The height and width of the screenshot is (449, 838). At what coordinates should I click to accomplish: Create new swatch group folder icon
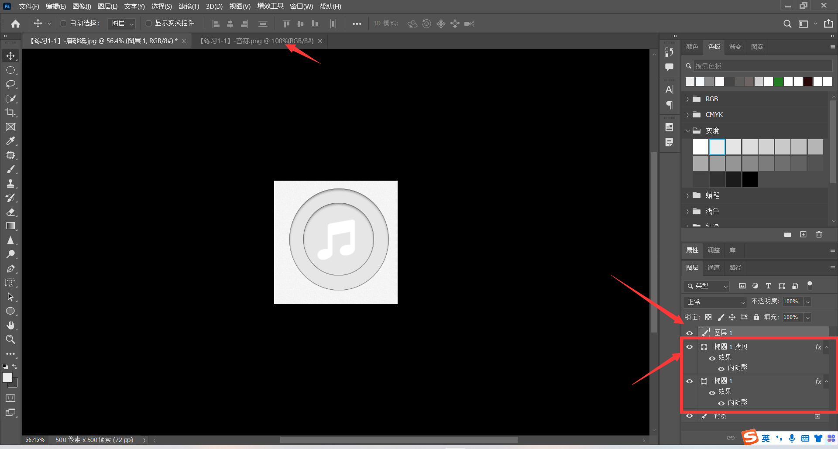[787, 234]
